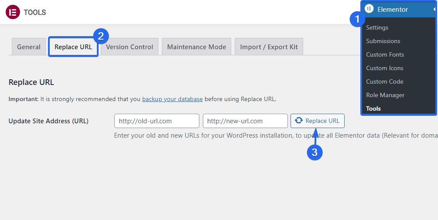Click the Replace URL section heading
Image resolution: width=438 pixels, height=220 pixels.
tap(31, 82)
